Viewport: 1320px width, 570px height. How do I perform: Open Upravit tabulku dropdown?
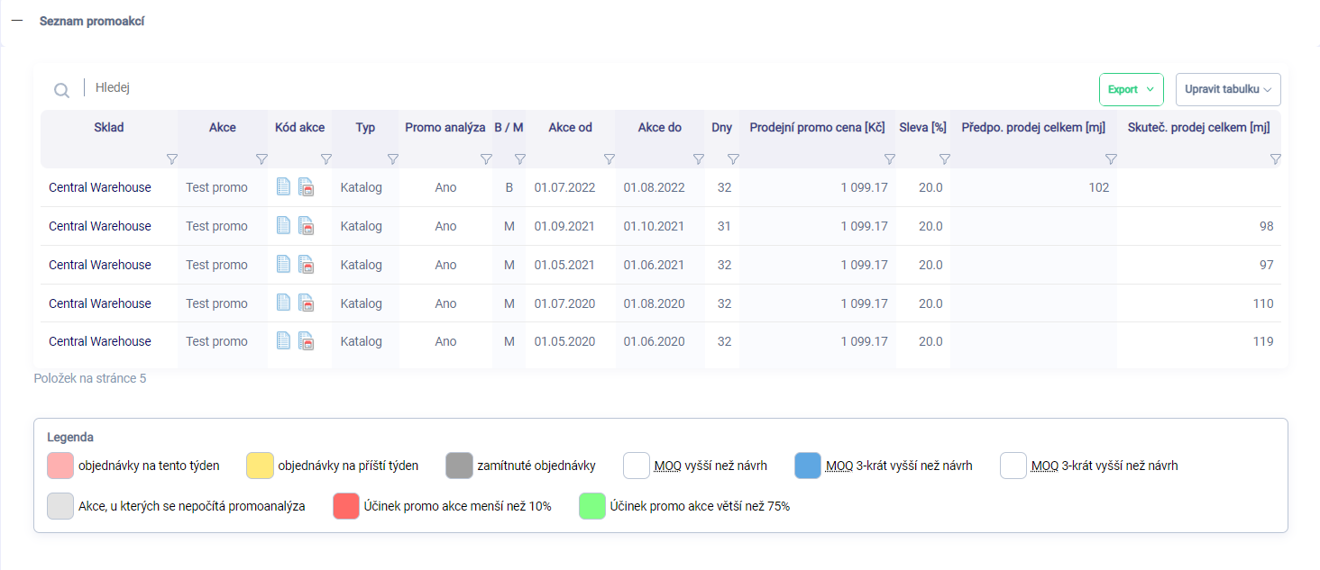pos(1227,90)
